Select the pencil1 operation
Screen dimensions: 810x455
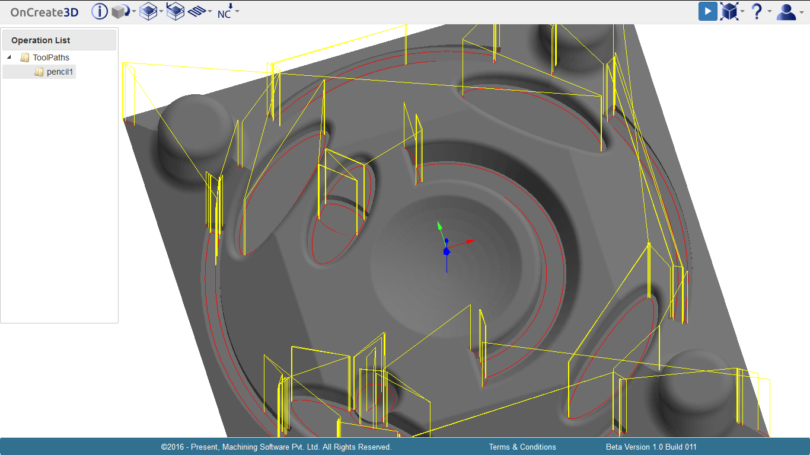click(59, 72)
